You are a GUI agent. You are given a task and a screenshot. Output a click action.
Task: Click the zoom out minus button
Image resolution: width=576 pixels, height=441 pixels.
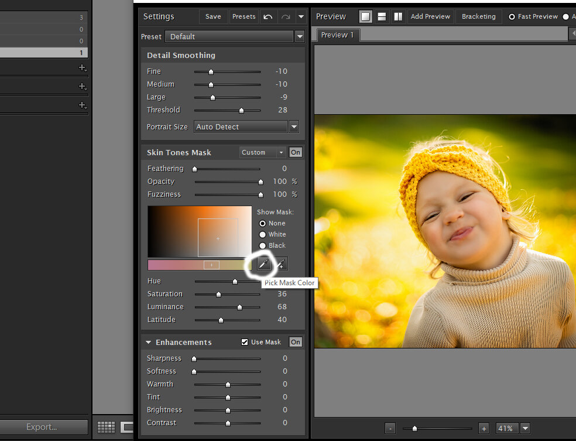(x=390, y=428)
